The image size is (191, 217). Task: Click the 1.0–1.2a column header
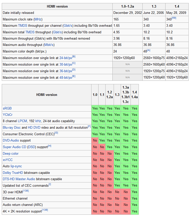(x=128, y=7)
